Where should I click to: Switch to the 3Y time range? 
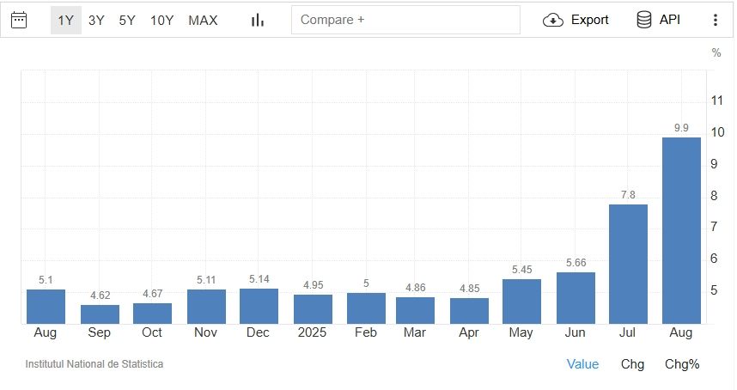(x=96, y=20)
